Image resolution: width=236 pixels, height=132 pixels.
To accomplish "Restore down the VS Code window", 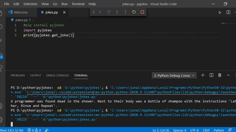I will pos(225,4).
